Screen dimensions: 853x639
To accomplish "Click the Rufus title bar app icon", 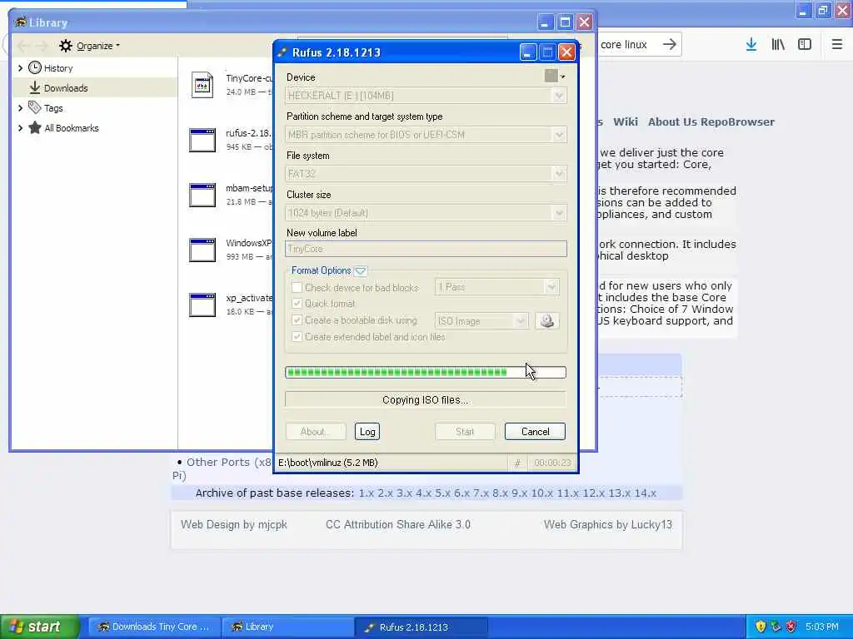I will [x=282, y=52].
